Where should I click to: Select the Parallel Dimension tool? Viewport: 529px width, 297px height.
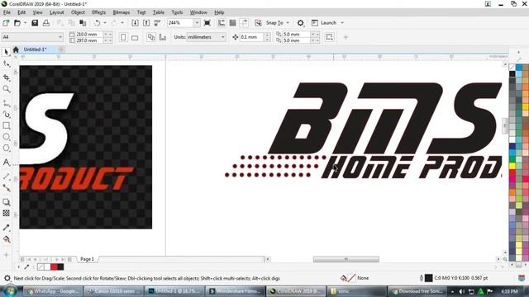pyautogui.click(x=6, y=177)
